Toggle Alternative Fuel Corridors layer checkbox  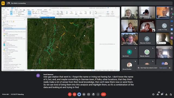click(x=4, y=61)
